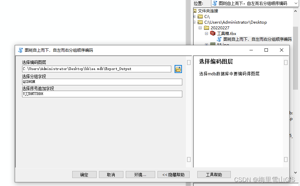The height and width of the screenshot is (186, 300).
Task: Click the 20220227 folder icon in the catalog tree
Action: [206, 28]
